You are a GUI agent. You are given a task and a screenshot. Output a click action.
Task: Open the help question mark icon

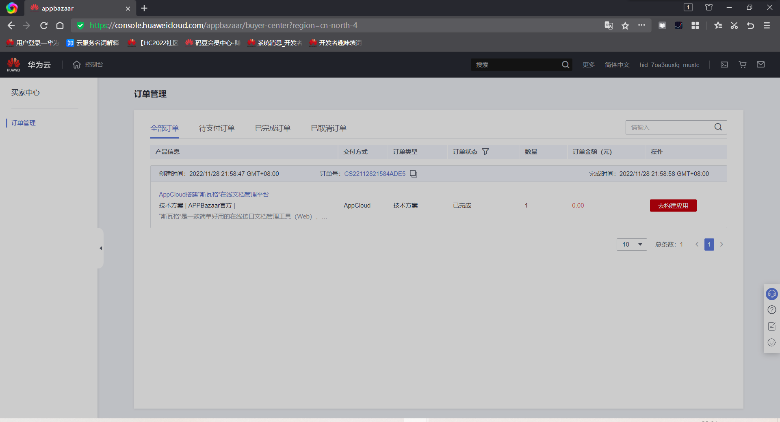coord(772,310)
